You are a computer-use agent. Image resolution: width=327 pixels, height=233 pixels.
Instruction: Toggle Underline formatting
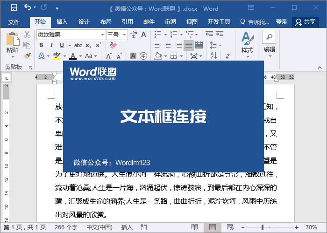click(x=62, y=45)
